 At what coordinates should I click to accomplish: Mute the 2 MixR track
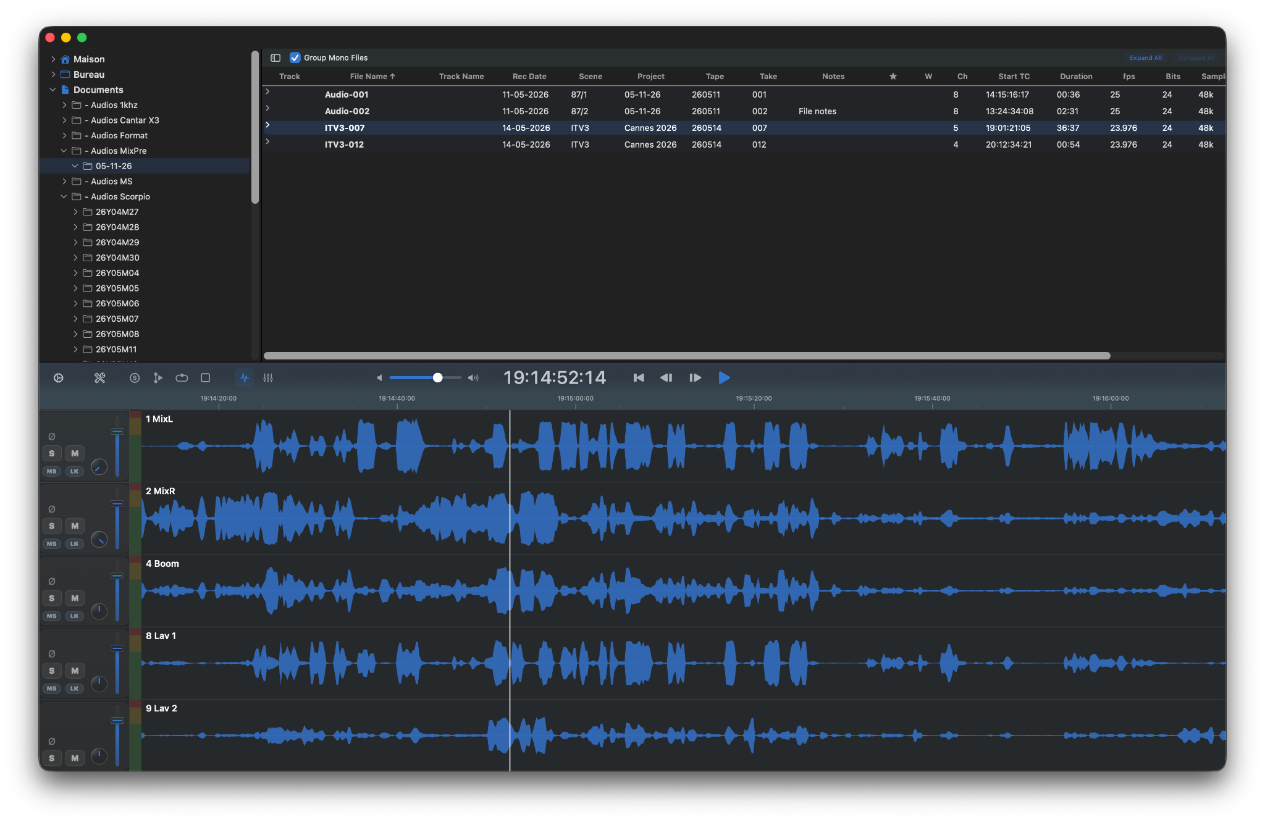[x=75, y=526]
